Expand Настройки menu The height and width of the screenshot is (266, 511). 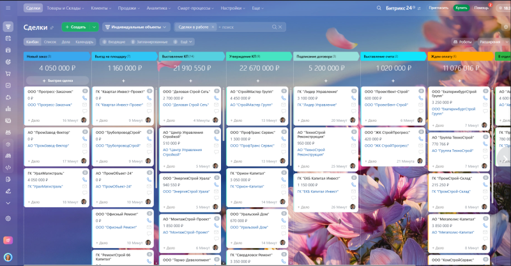point(233,8)
